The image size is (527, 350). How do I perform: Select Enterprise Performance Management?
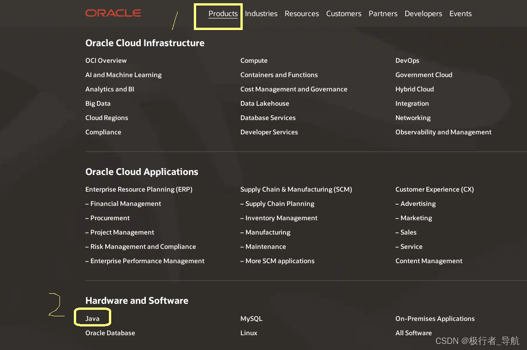coord(145,261)
